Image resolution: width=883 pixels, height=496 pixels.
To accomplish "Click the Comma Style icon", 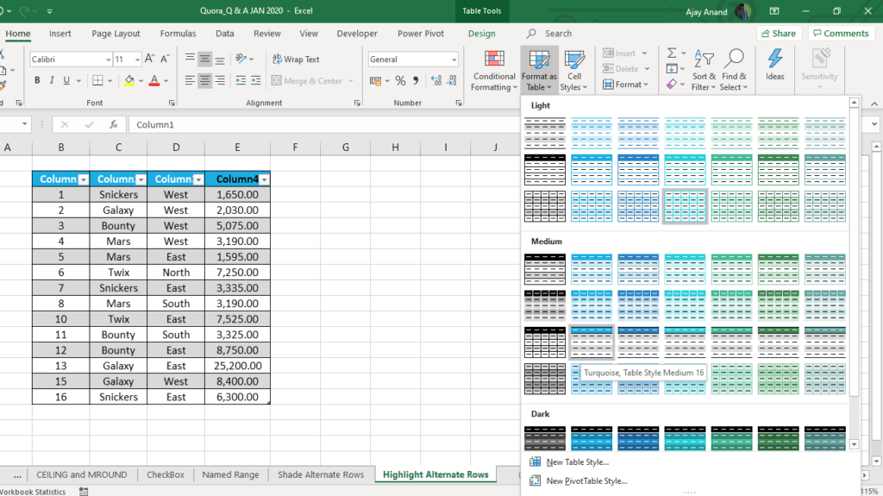I will coord(416,80).
